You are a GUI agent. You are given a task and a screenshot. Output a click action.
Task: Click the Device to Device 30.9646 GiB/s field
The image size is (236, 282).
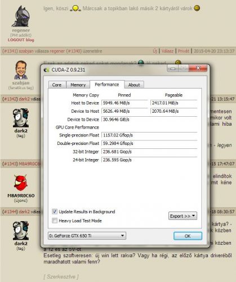(149, 120)
